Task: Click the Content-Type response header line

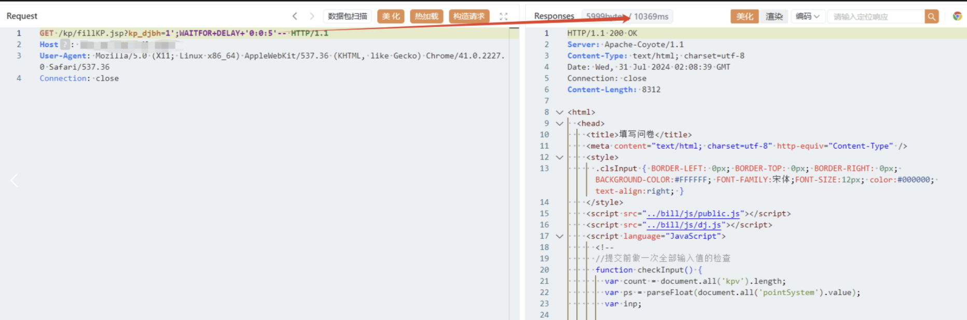Action: (x=656, y=56)
